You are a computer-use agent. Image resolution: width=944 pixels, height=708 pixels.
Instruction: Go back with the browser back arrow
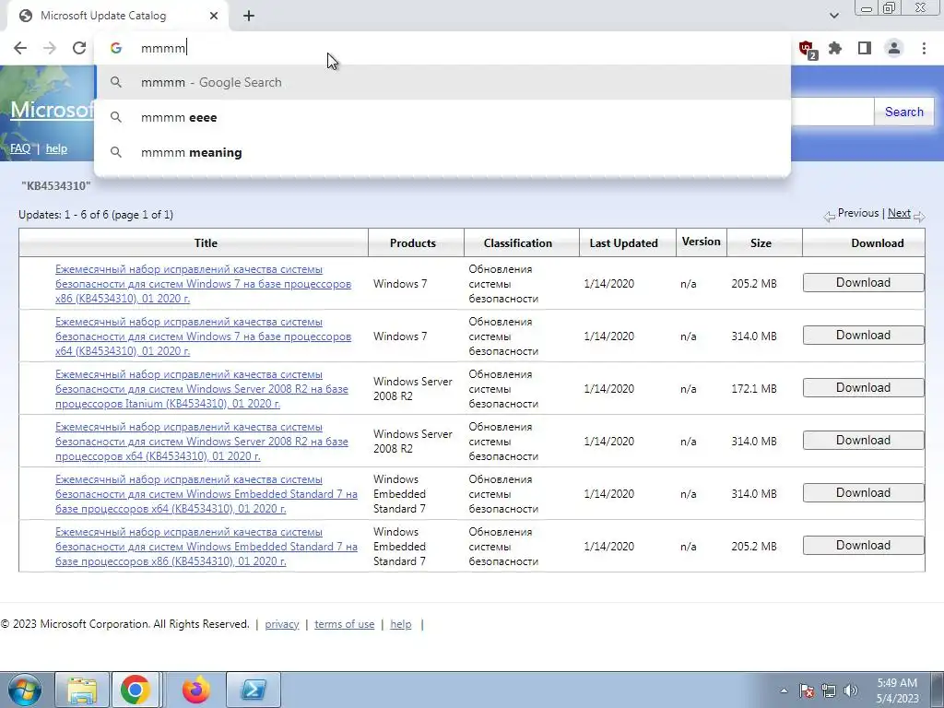(x=20, y=48)
